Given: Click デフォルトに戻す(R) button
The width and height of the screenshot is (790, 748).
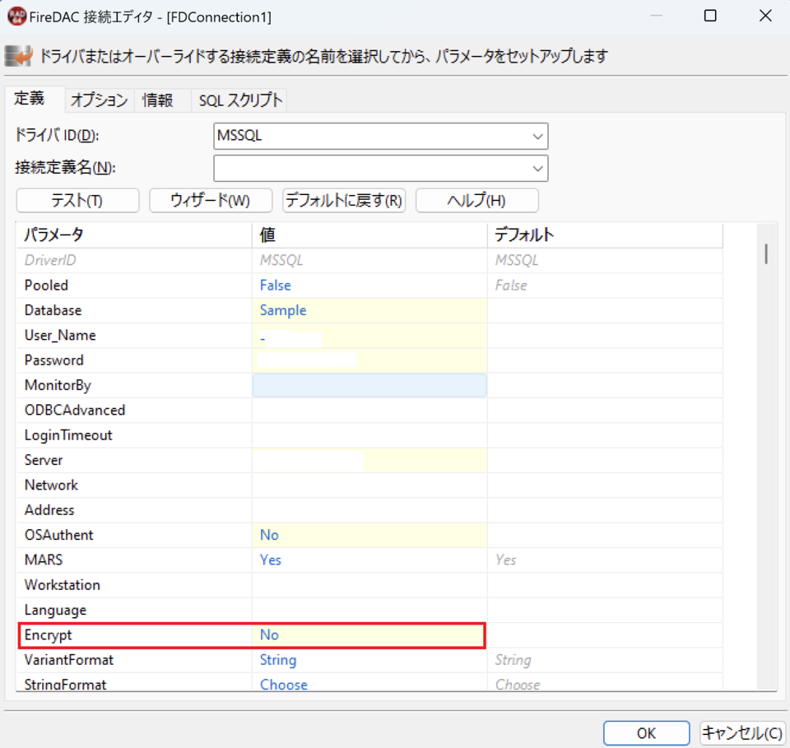Looking at the screenshot, I should (x=344, y=201).
